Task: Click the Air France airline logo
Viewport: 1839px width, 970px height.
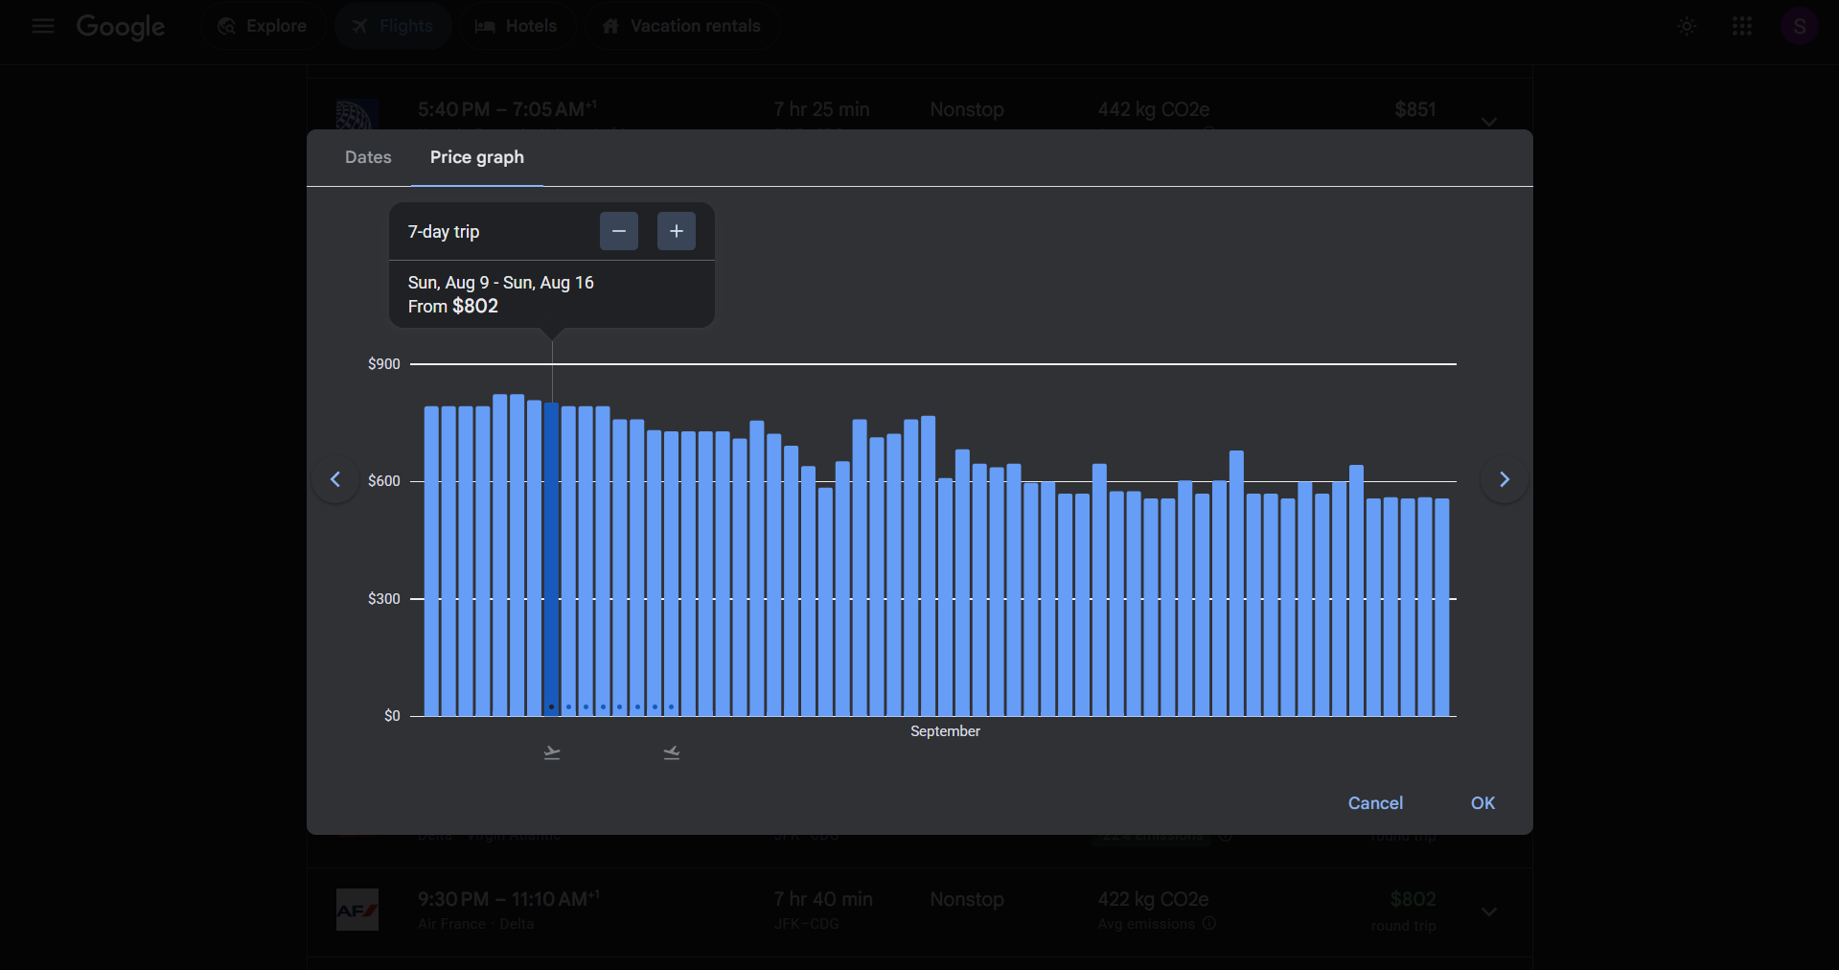Action: (x=357, y=910)
